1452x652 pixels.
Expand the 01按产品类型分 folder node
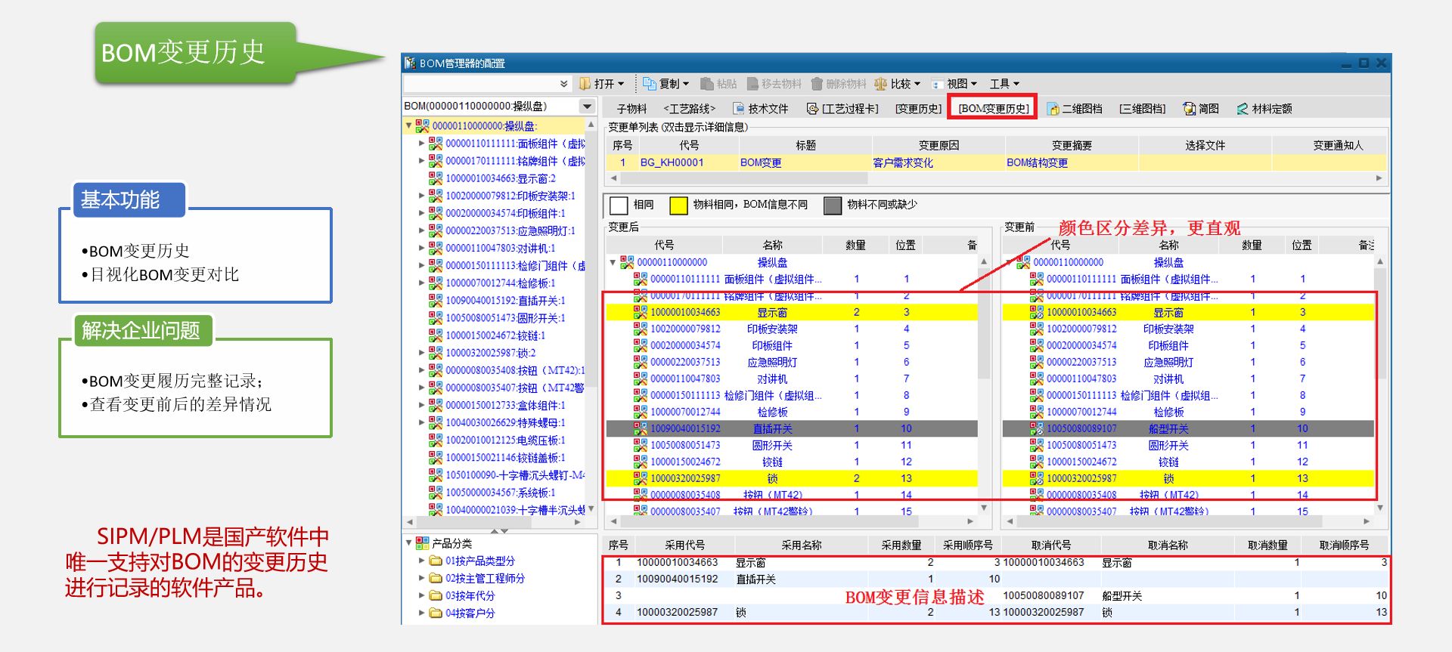(x=422, y=561)
